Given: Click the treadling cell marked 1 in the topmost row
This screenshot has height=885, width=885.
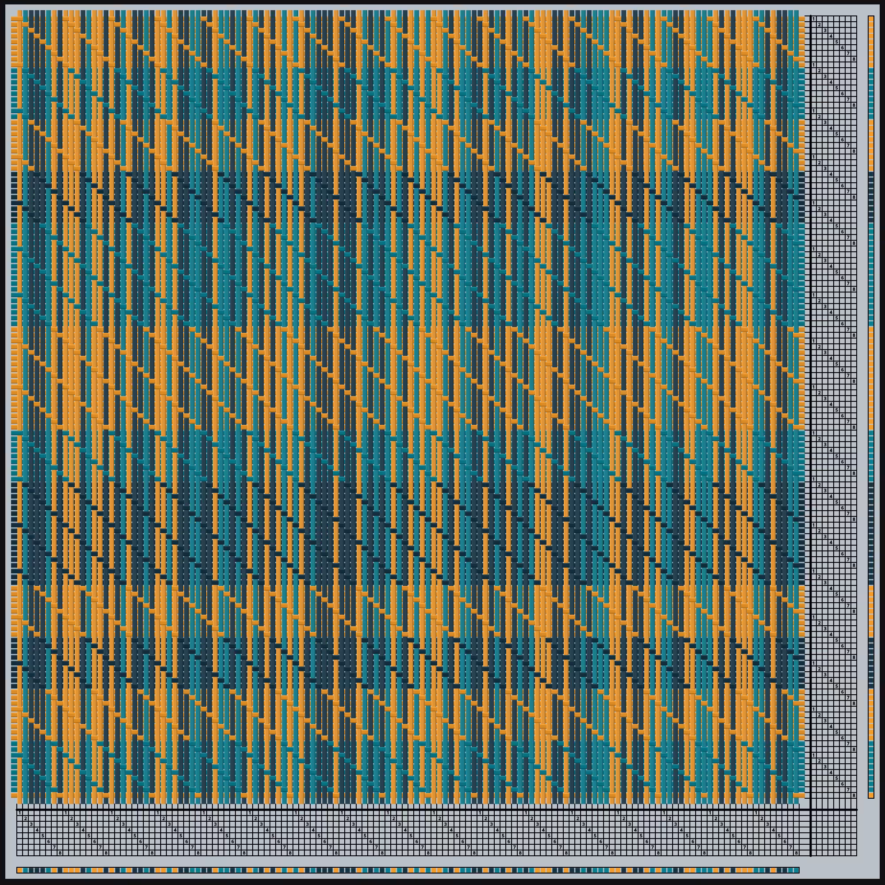Looking at the screenshot, I should coord(814,19).
